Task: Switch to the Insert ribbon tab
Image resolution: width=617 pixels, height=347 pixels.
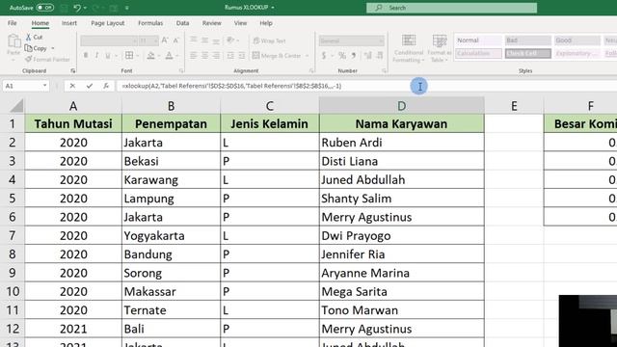Action: click(x=69, y=23)
